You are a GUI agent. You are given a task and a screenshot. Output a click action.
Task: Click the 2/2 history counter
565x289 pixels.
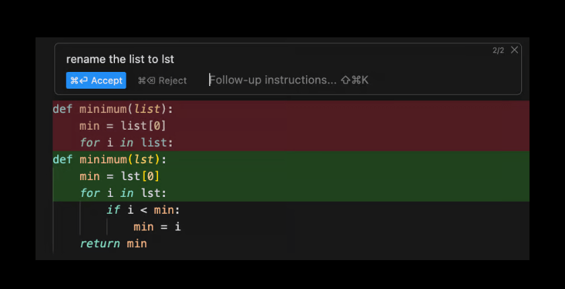[x=498, y=50]
